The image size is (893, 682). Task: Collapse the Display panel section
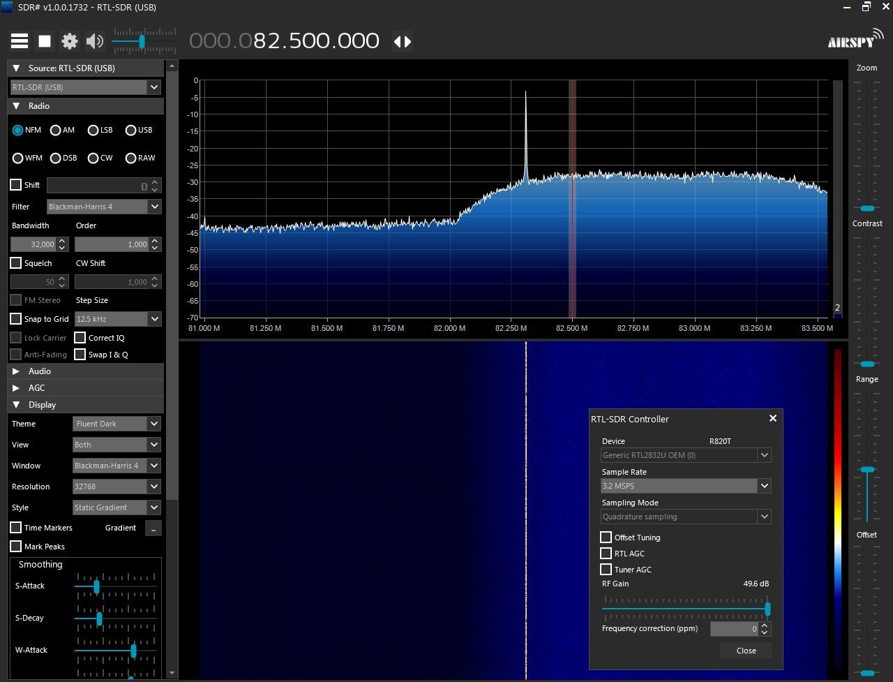[42, 405]
